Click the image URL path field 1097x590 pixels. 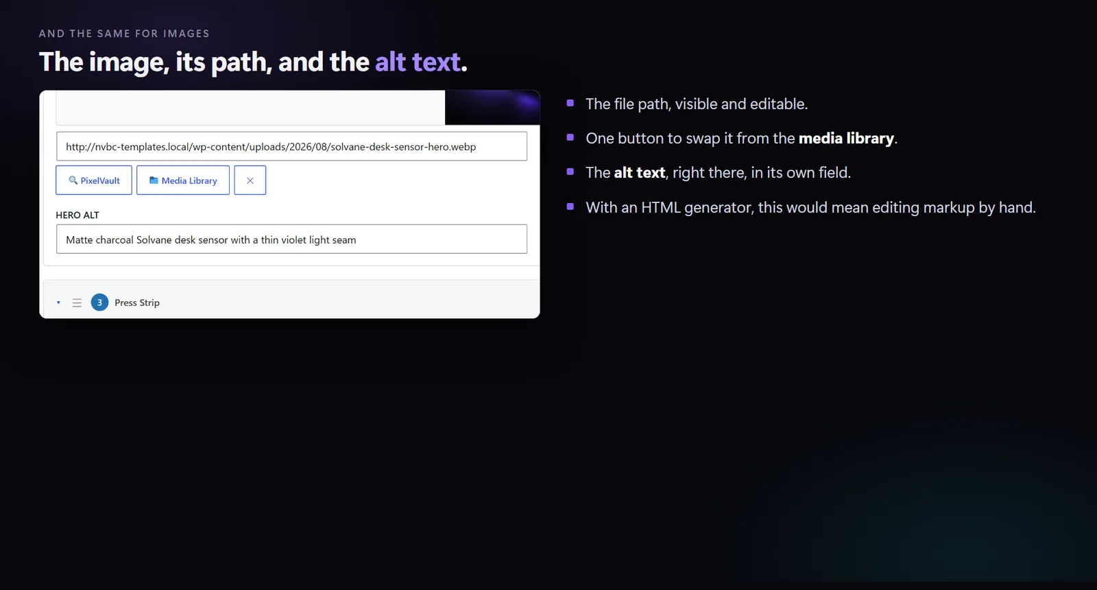[291, 146]
